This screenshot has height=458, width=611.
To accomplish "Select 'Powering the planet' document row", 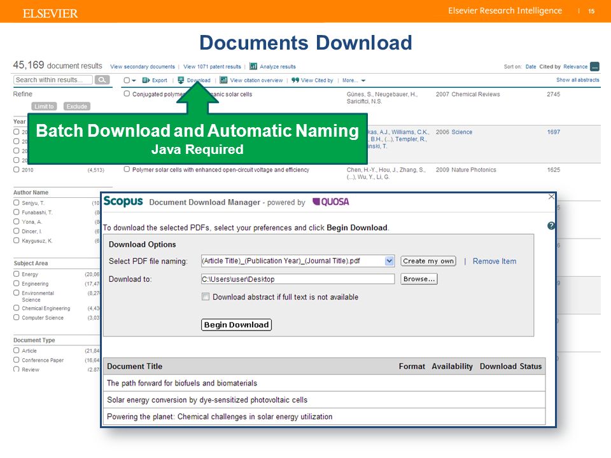I will pyautogui.click(x=324, y=417).
